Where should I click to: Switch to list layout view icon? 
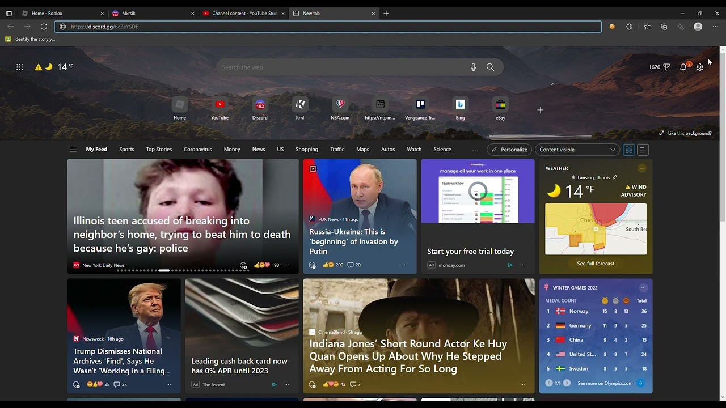[643, 150]
